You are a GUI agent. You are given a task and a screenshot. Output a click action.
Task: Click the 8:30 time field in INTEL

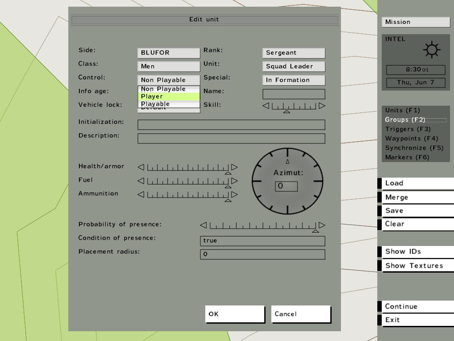click(x=416, y=70)
